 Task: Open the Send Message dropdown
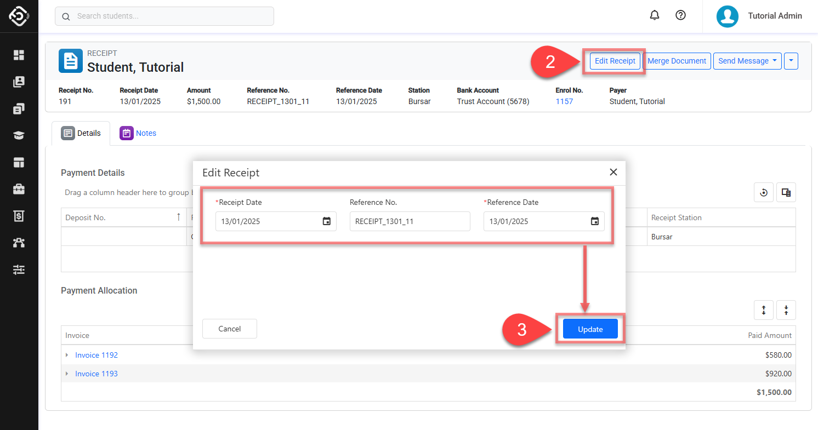click(747, 61)
